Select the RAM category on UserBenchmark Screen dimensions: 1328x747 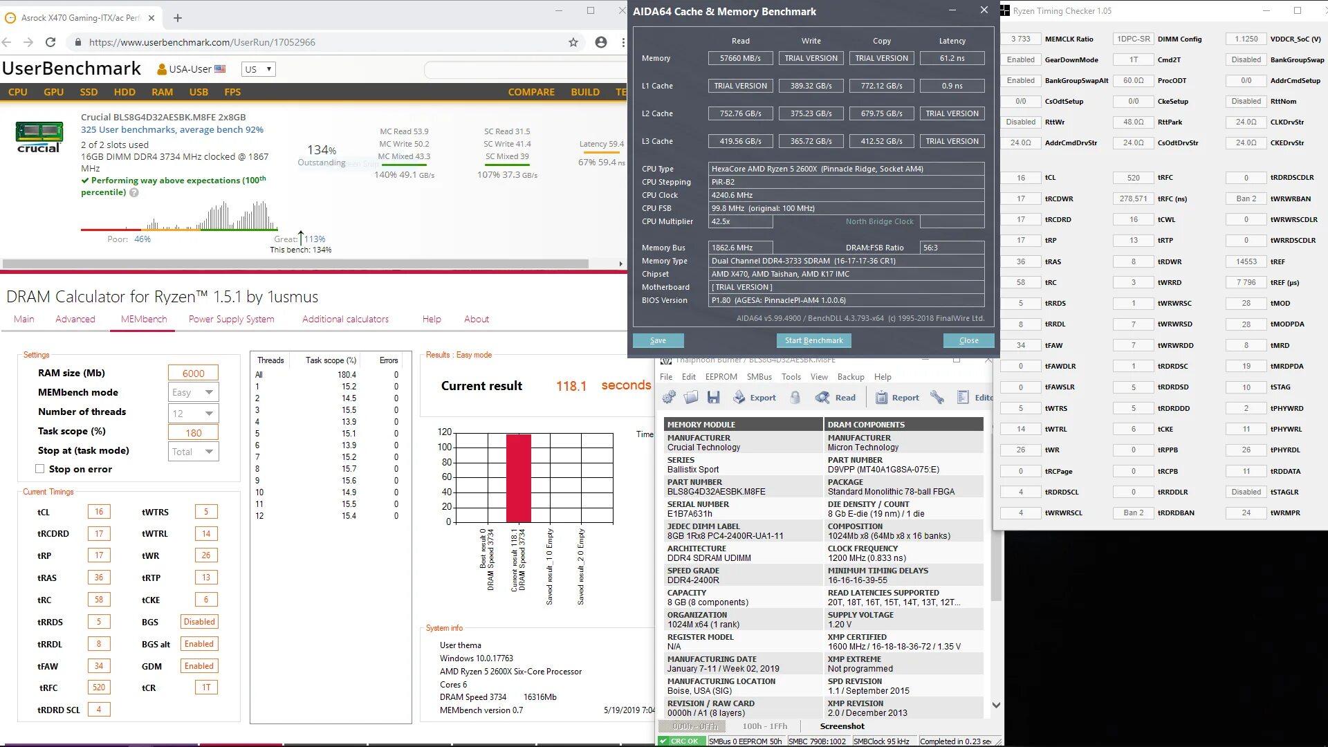tap(163, 92)
